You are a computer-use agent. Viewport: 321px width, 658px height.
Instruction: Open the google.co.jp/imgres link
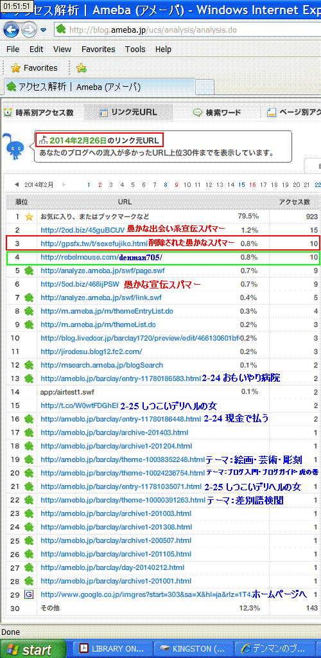146,594
